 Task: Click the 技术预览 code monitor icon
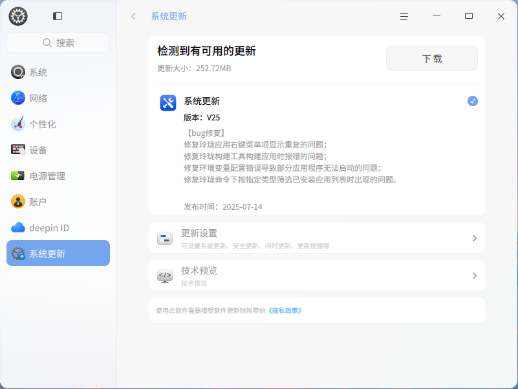point(165,276)
